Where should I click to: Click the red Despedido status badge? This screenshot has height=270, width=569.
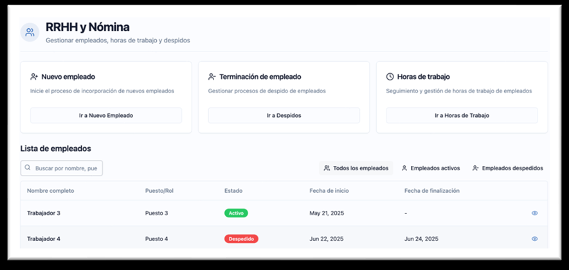click(x=241, y=239)
